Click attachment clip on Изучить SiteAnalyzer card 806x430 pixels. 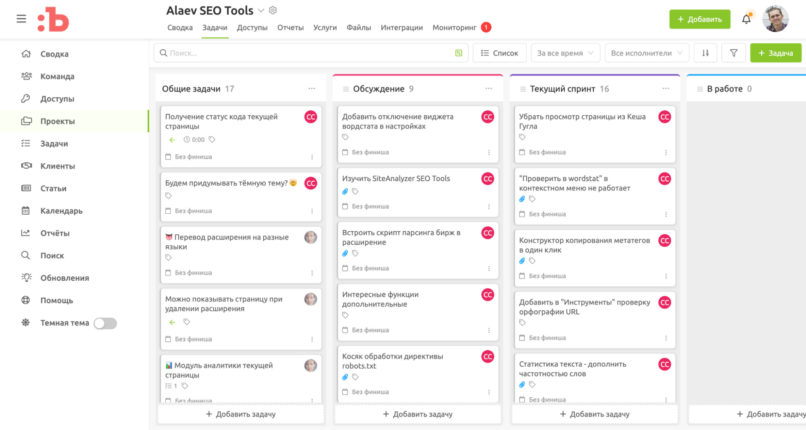coord(345,192)
